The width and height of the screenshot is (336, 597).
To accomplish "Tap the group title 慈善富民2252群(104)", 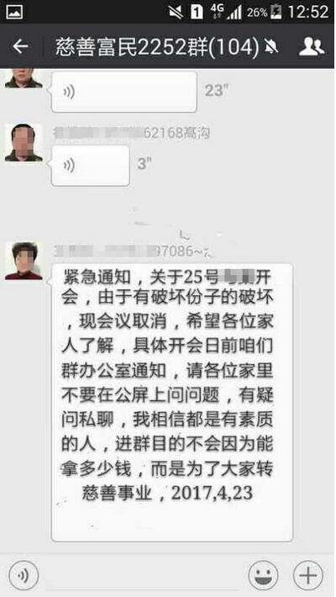I will coord(157,47).
